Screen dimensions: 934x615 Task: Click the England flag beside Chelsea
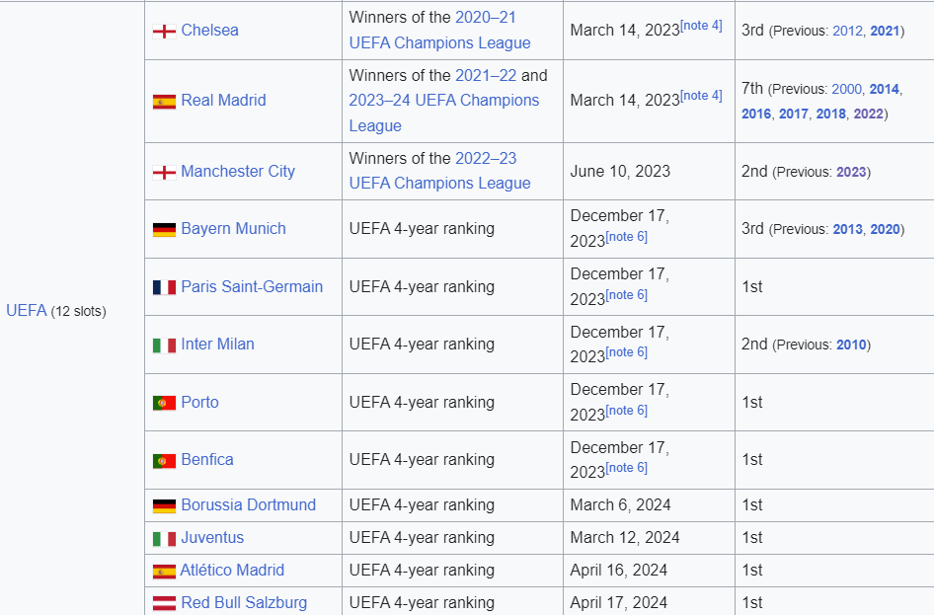coord(165,31)
